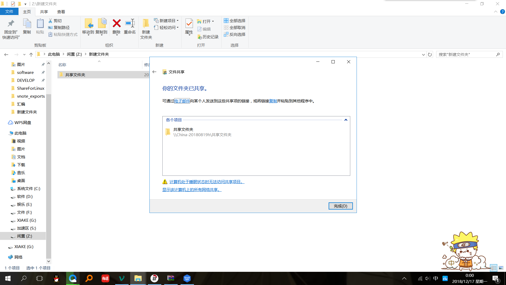Open the 共享 ribbon tab
Viewport: 506px width, 285px height.
coord(44,12)
